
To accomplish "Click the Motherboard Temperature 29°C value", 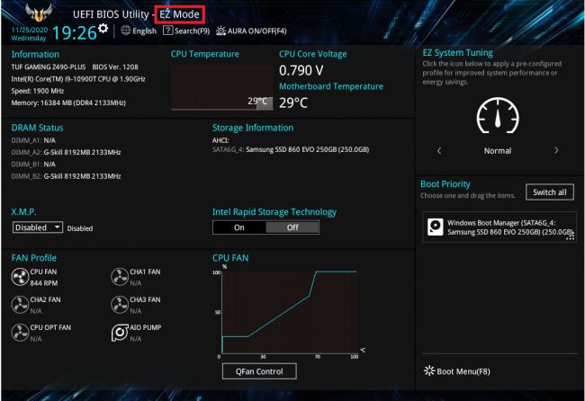I will pos(293,102).
